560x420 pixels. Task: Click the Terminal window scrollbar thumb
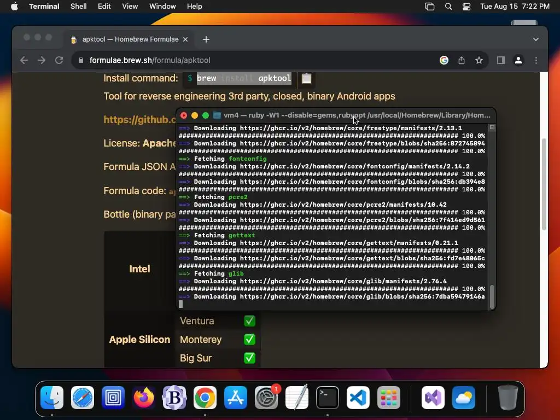pos(492,296)
